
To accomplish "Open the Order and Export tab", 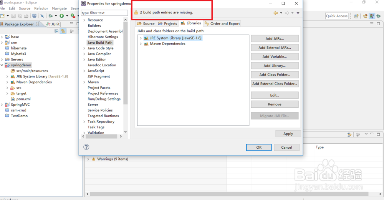I will [x=222, y=23].
